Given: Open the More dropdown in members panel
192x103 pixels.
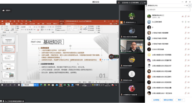Looking at the screenshot, I should (x=180, y=100).
